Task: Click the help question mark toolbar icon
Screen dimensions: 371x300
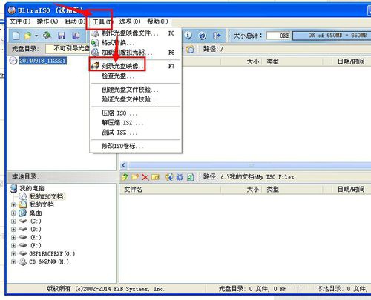Action: 203,36
